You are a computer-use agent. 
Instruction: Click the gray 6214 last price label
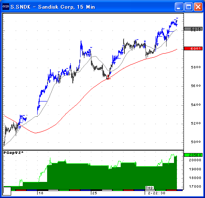pos(193,29)
